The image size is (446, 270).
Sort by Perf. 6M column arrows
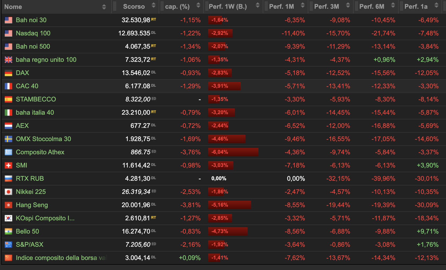(393, 5)
